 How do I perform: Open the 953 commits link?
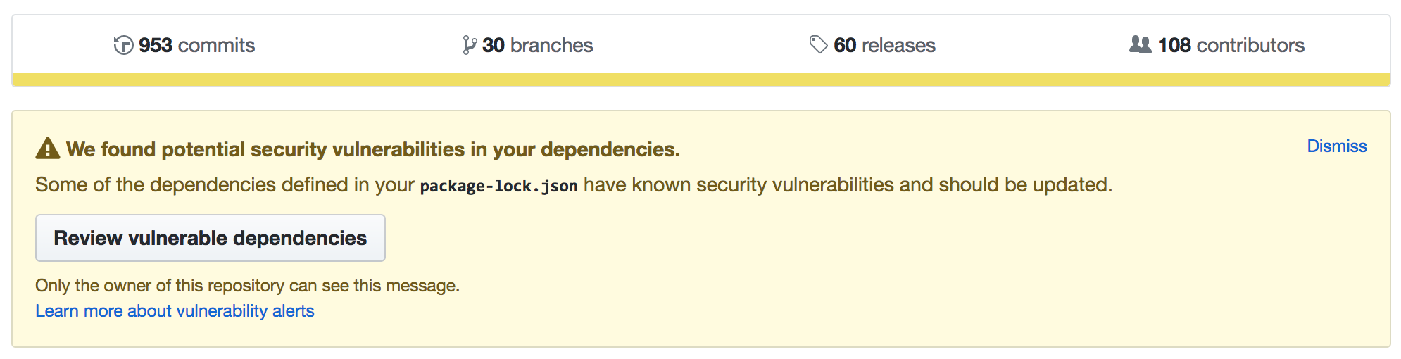coord(184,45)
